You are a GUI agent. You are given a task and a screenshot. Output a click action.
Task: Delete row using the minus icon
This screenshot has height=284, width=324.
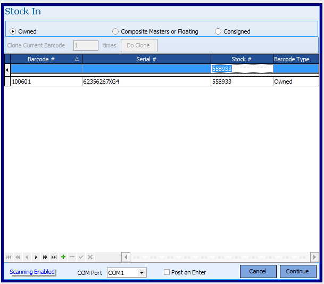click(x=72, y=257)
